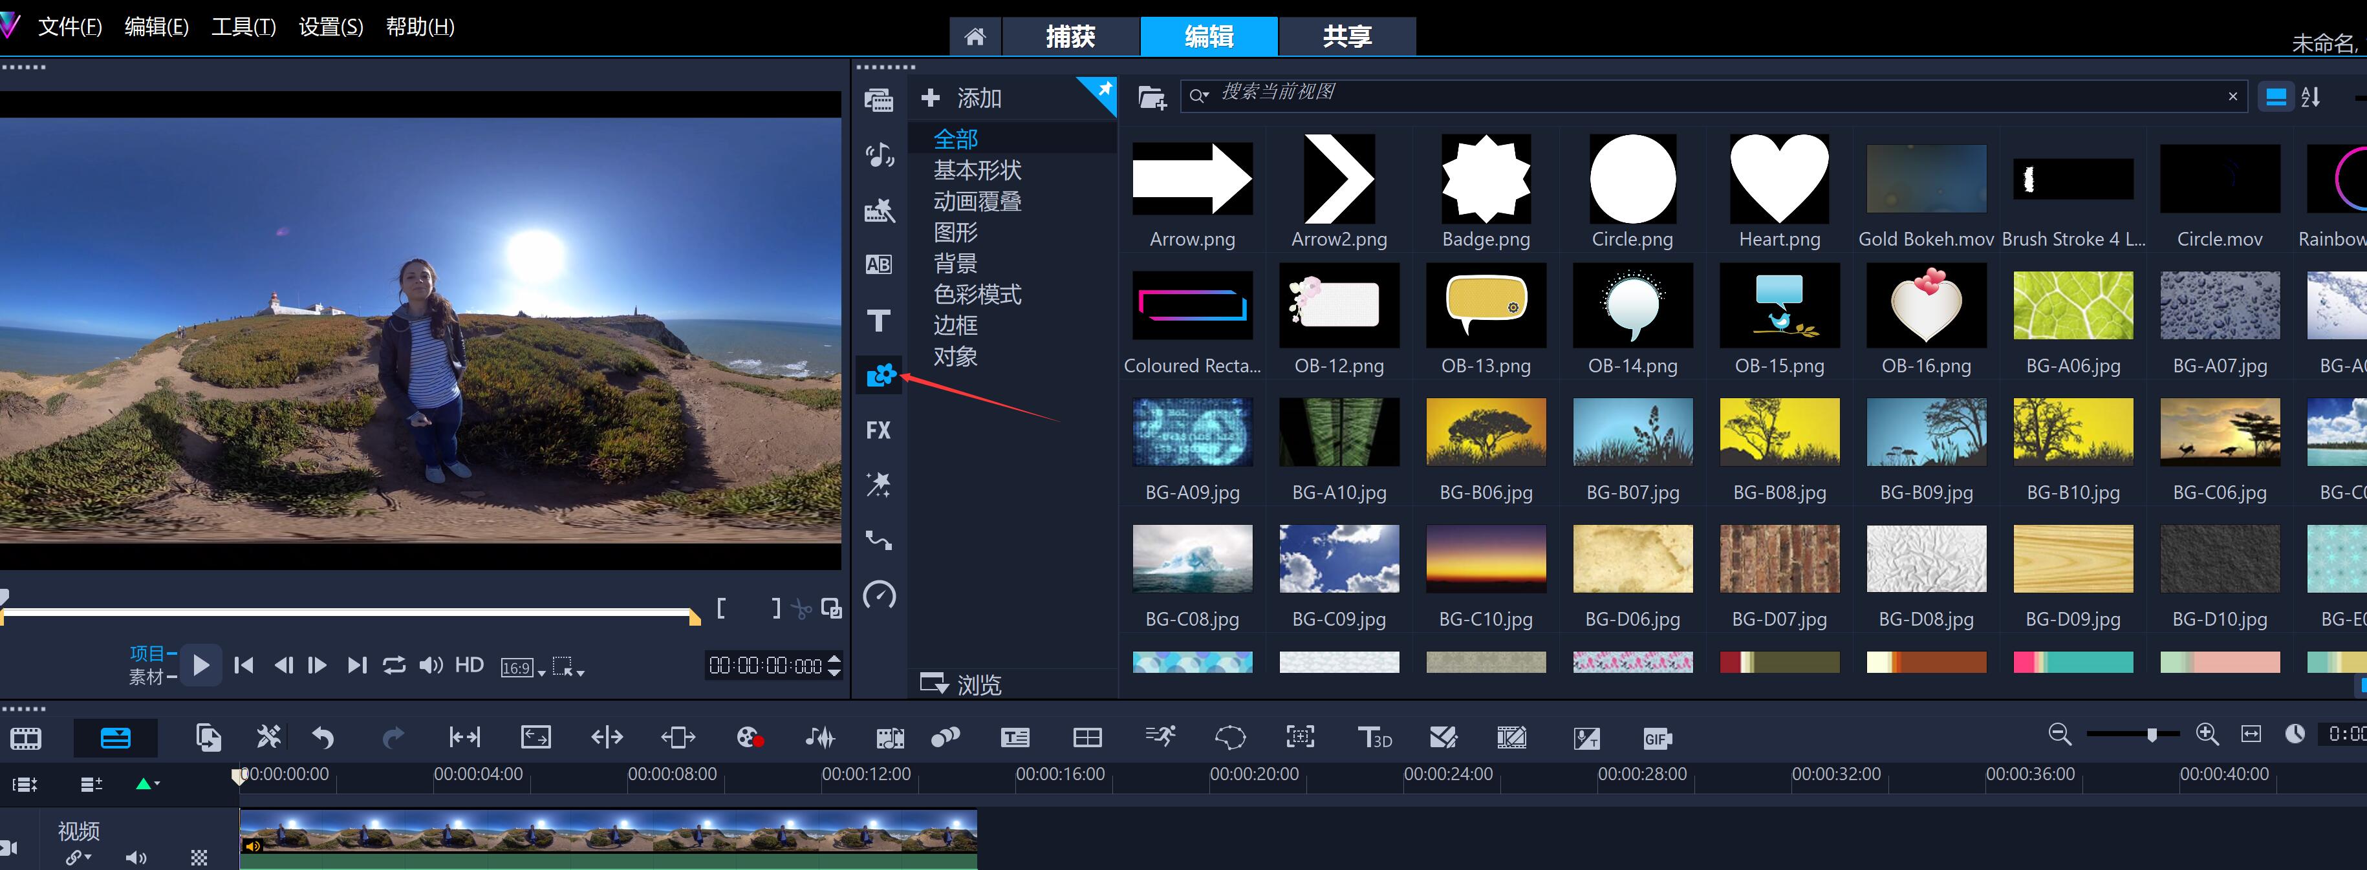Image resolution: width=2367 pixels, height=870 pixels.
Task: Open the template library icon
Action: (878, 210)
